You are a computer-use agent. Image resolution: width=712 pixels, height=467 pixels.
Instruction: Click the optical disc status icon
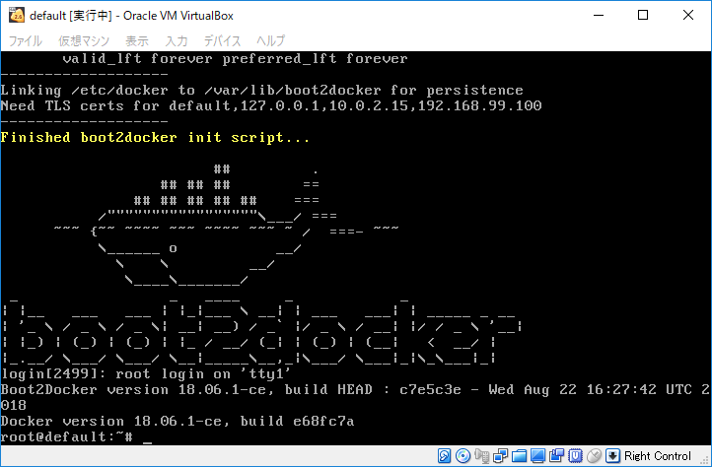tap(463, 455)
